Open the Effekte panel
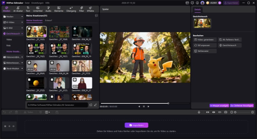Viewport: 257px width, 139px height. pyautogui.click(x=90, y=9)
